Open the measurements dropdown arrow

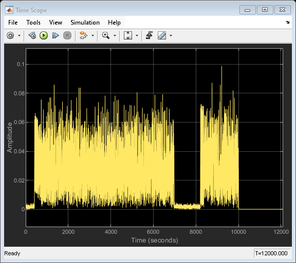pyautogui.click(x=171, y=35)
